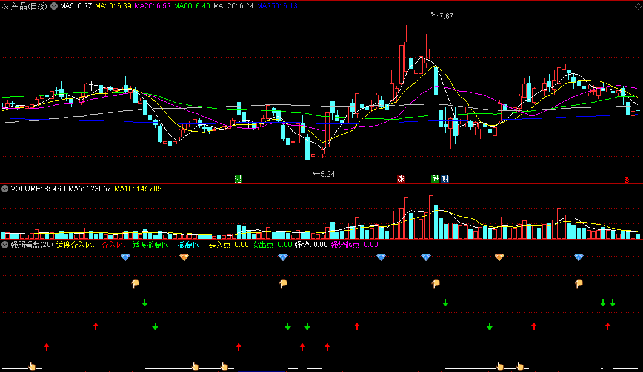
Task: Click the 强势起点: 0.00 label
Action: coord(355,245)
